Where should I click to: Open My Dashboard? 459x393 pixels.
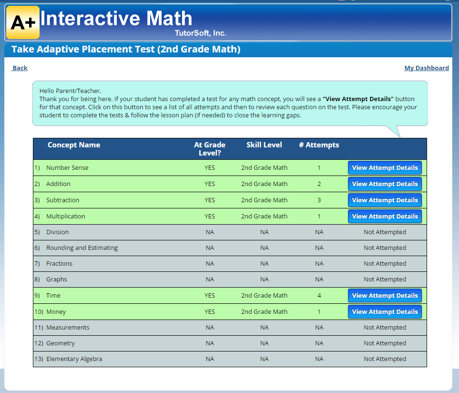point(426,68)
